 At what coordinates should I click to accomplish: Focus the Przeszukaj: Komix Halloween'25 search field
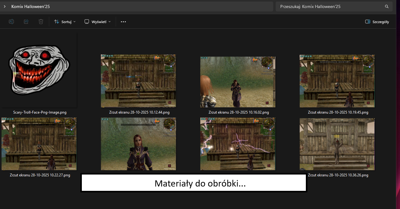329,6
